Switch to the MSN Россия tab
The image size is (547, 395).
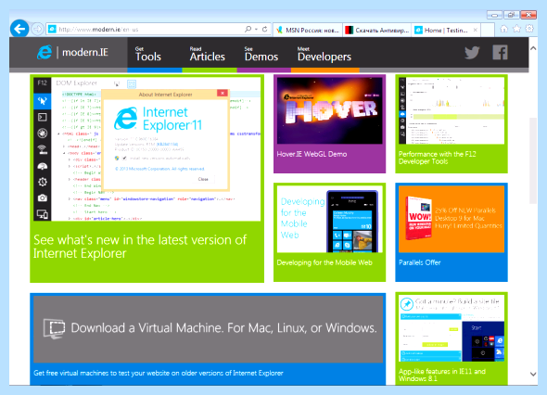click(307, 30)
